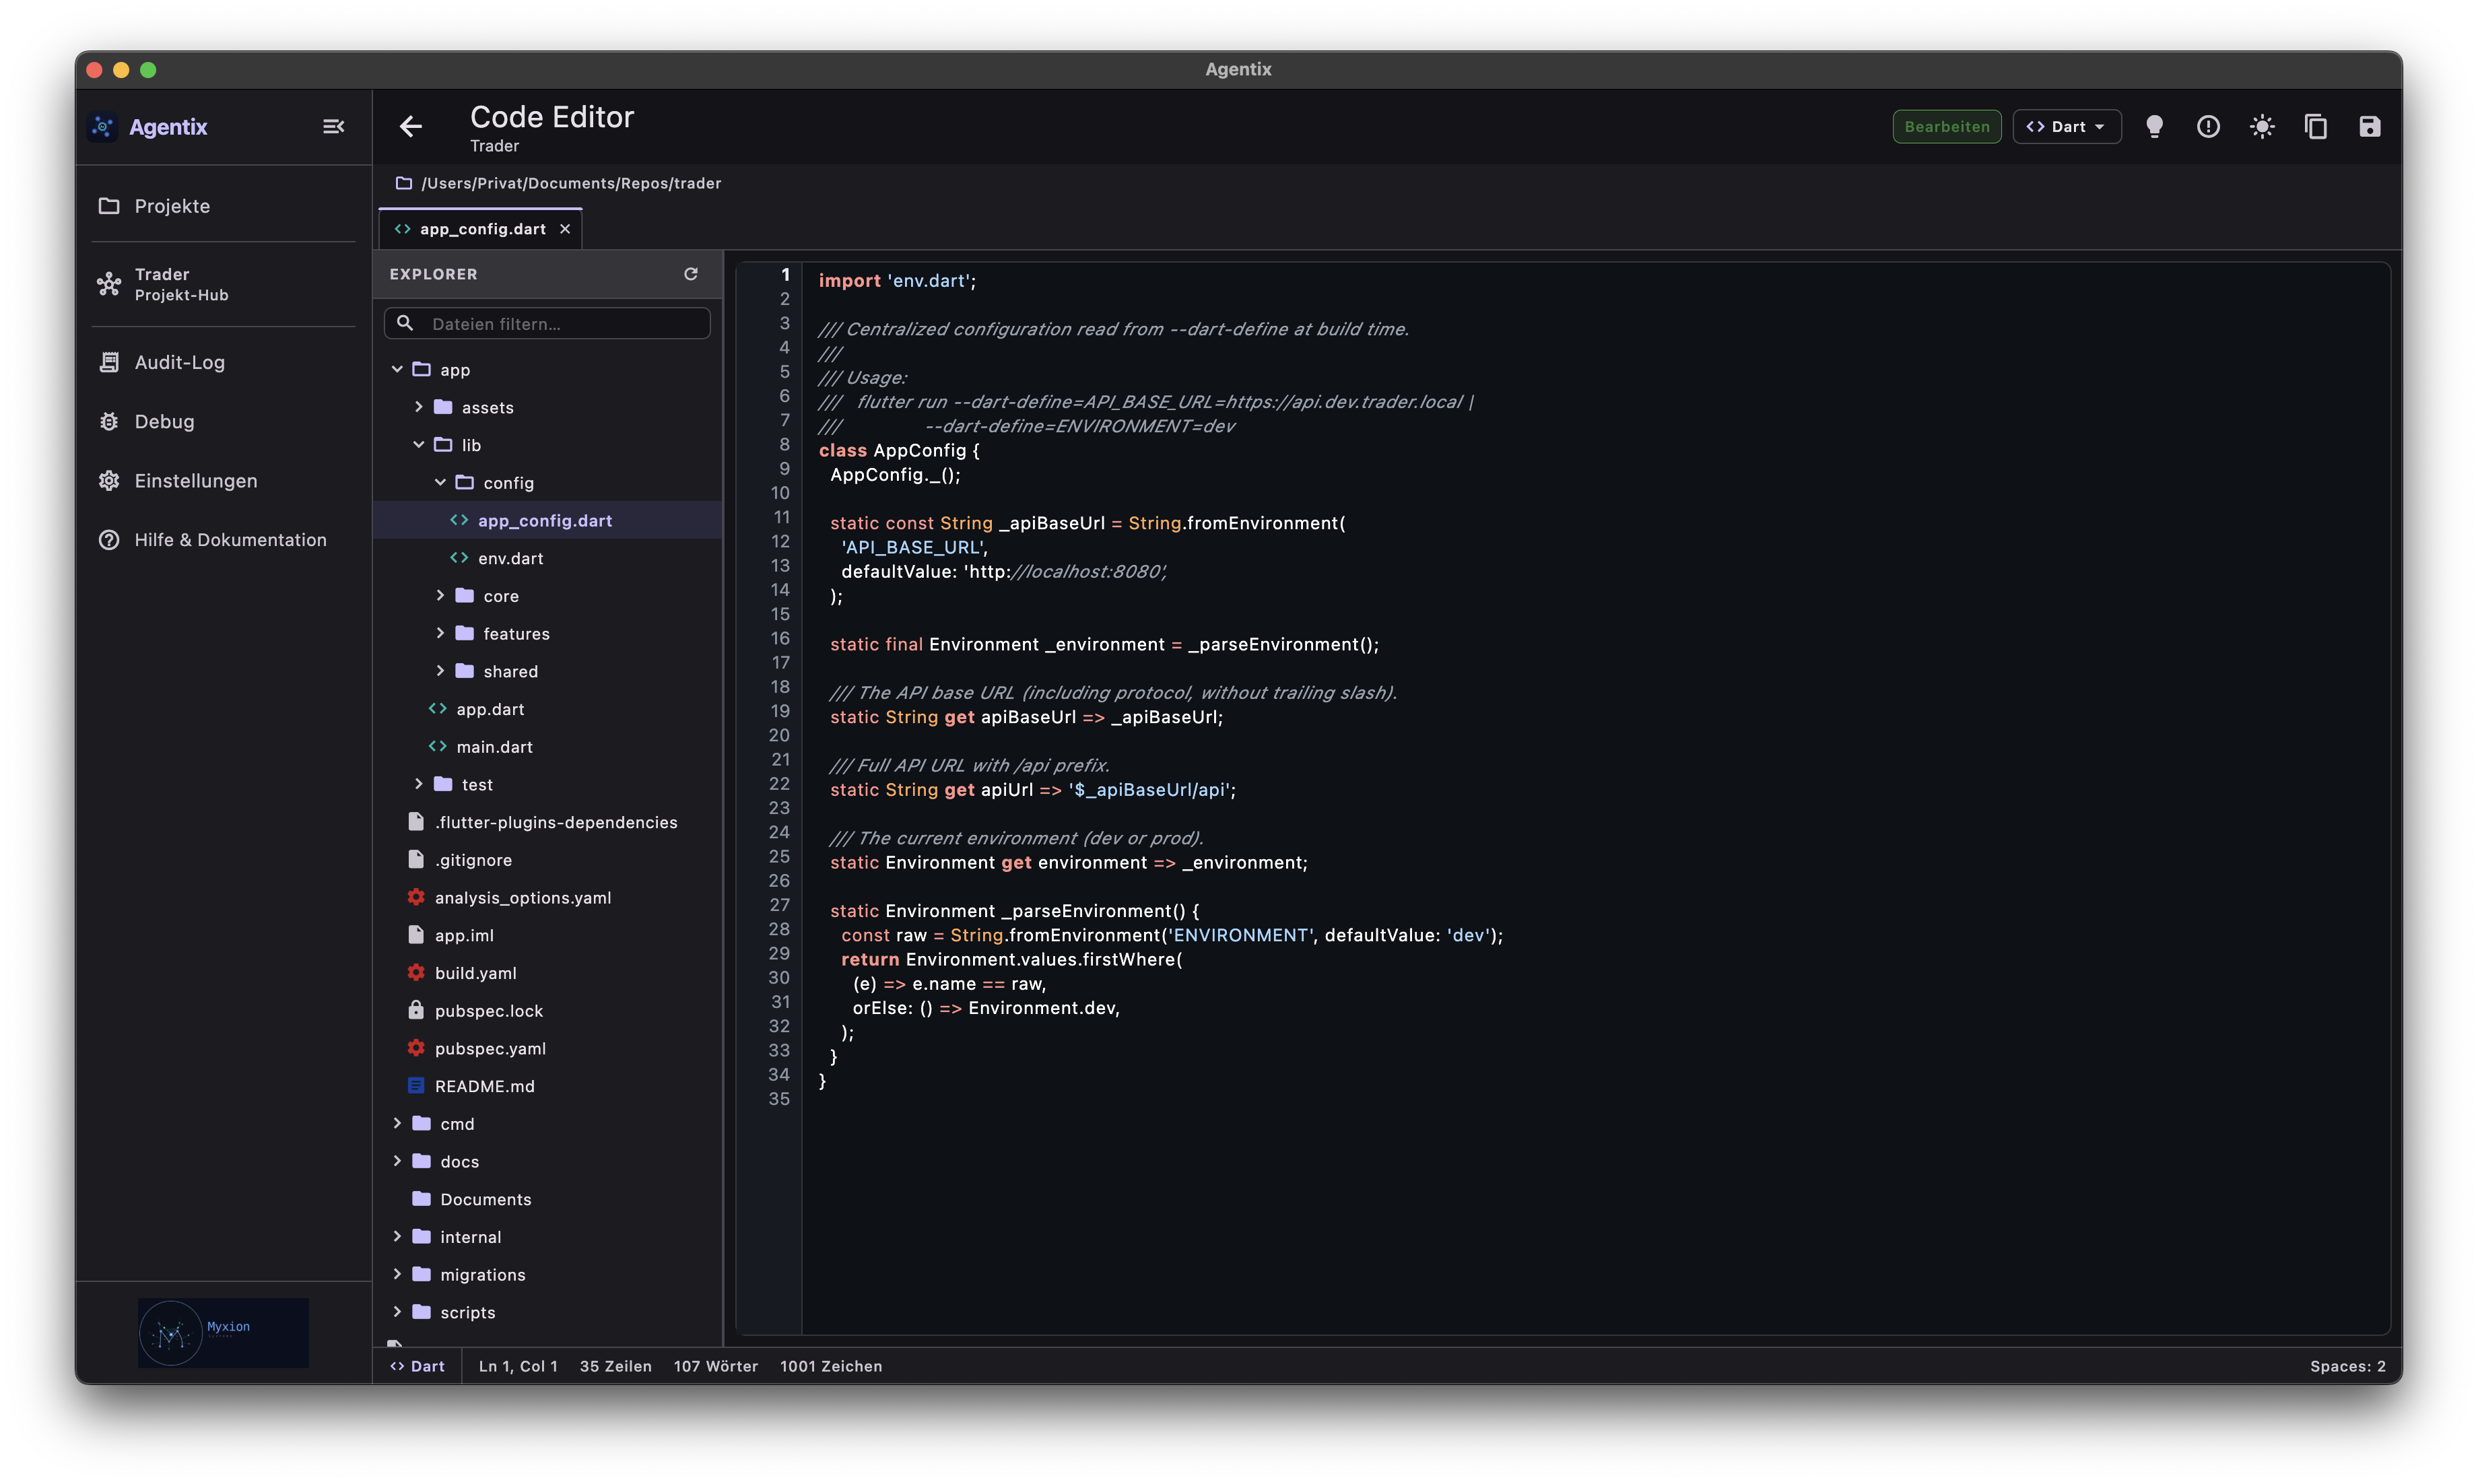
Task: Open the Dart language dropdown
Action: pyautogui.click(x=2066, y=127)
